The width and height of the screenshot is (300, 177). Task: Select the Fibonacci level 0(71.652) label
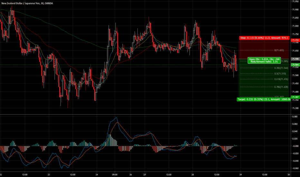(x=279, y=50)
